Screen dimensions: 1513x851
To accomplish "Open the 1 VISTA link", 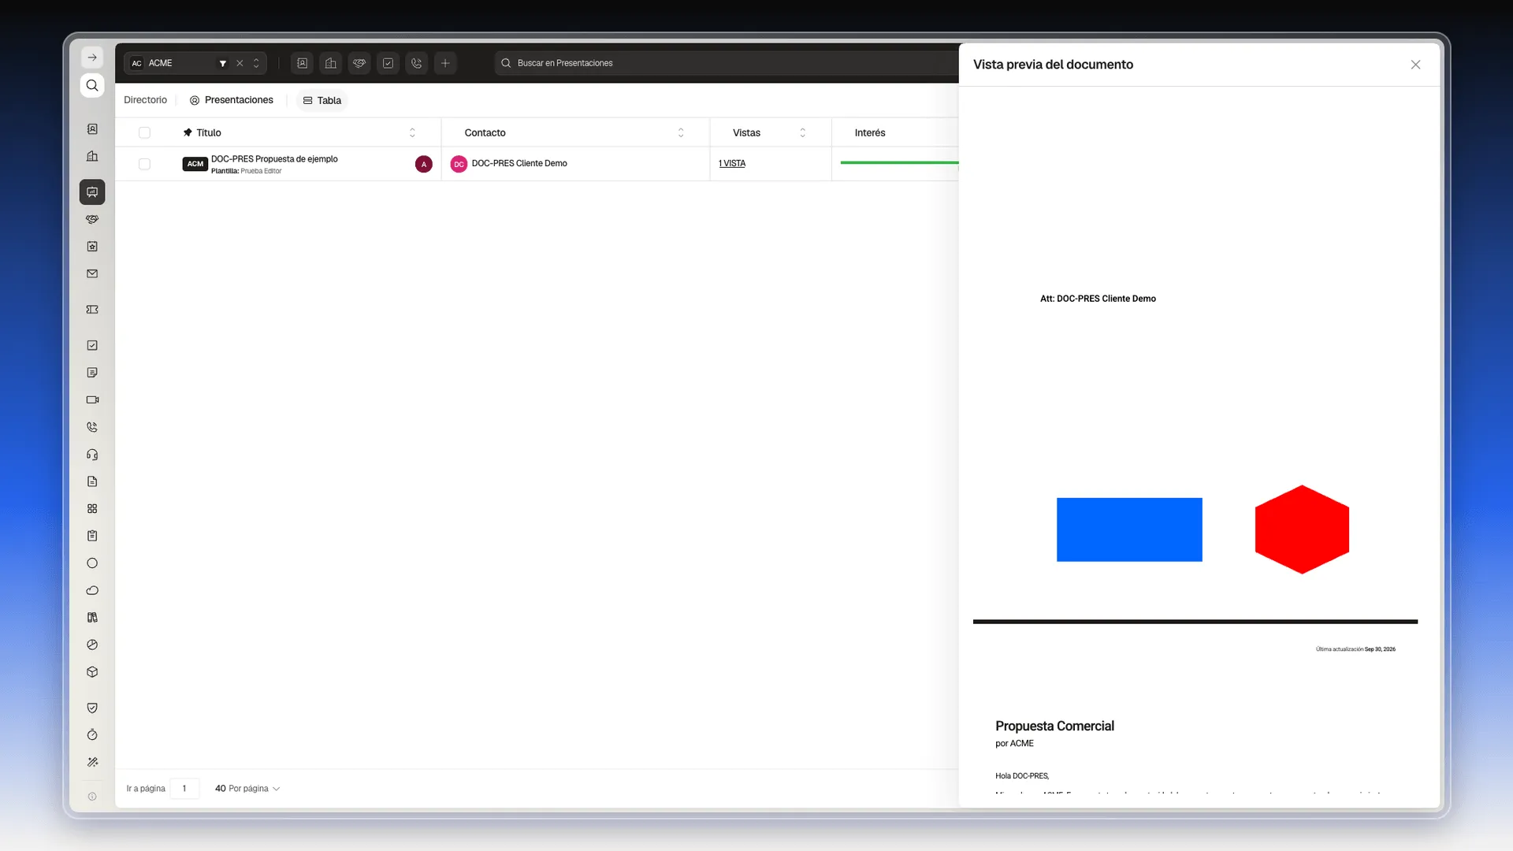I will tap(732, 163).
